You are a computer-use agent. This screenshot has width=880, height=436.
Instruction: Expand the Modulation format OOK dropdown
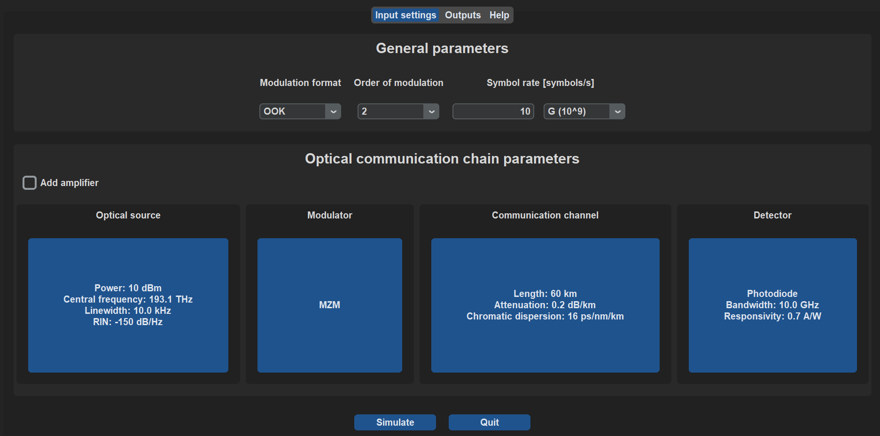tap(300, 111)
